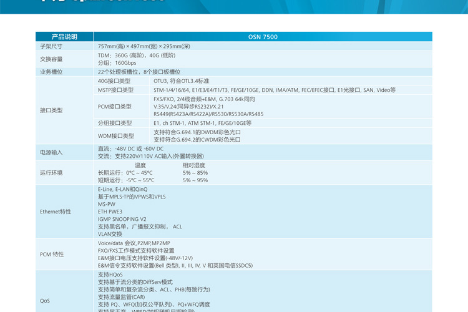The height and width of the screenshot is (312, 468).
Task: Select the 'E&M接口电压支持软件设置(-48V/-12V)' line
Action: click(x=145, y=258)
